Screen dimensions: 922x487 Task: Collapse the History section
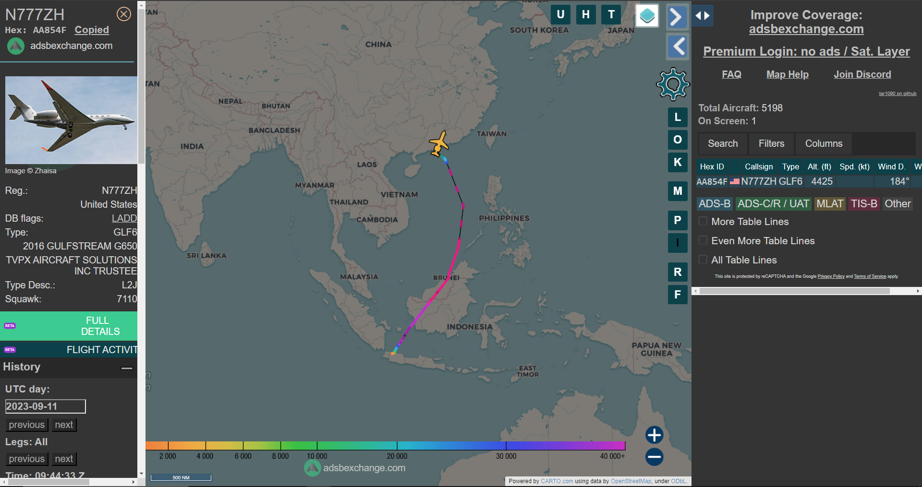pos(127,368)
